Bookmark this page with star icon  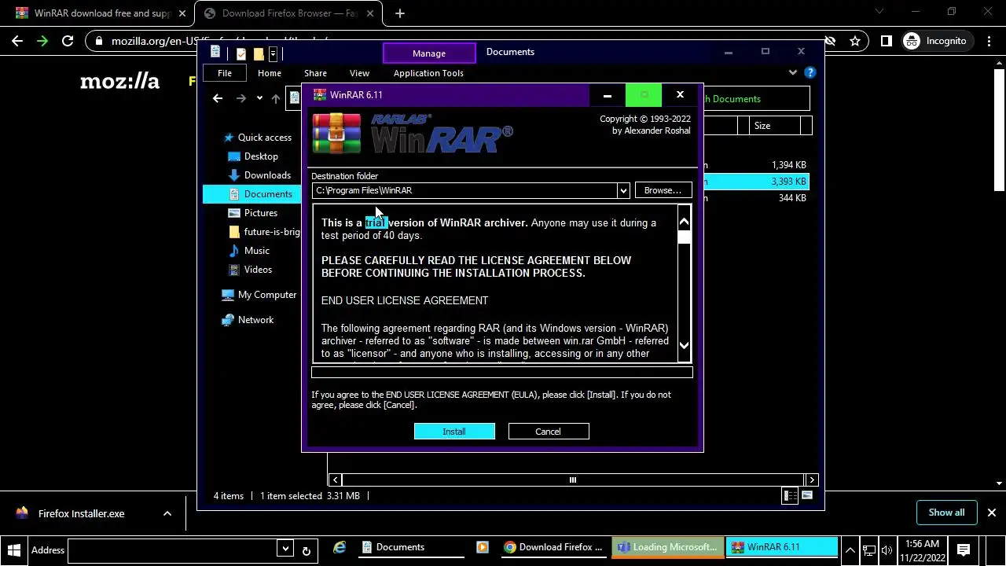pyautogui.click(x=855, y=41)
